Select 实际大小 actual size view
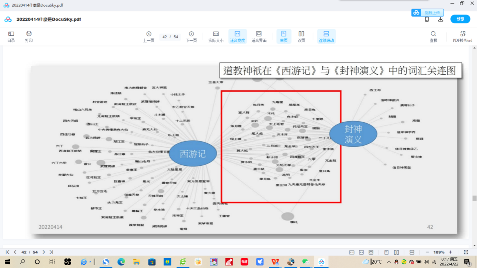 click(216, 36)
